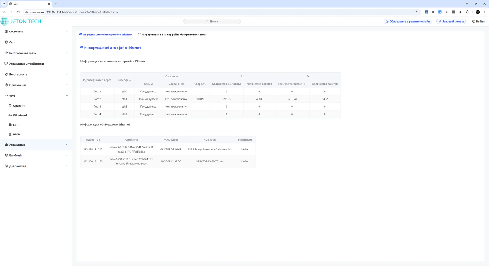Screen dimensions: 489x266
Task: Select the Ethernet interface info tab
Action: (x=106, y=35)
